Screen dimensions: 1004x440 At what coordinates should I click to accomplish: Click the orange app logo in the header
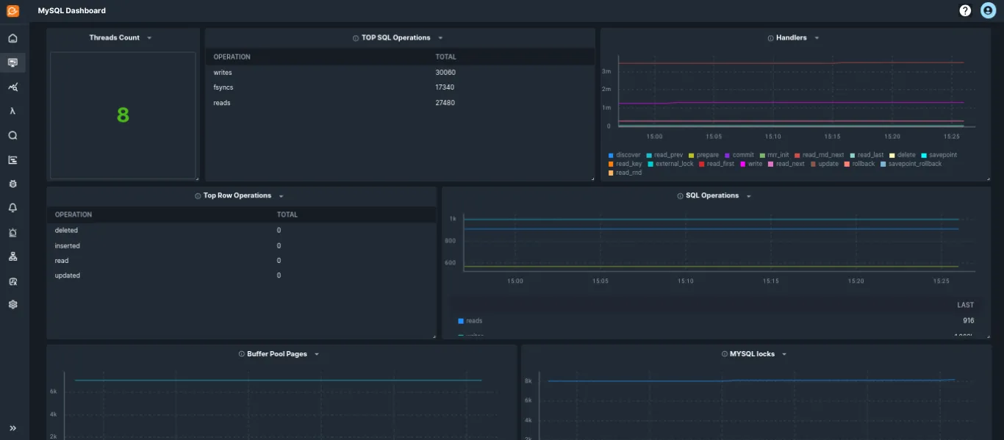click(x=12, y=10)
